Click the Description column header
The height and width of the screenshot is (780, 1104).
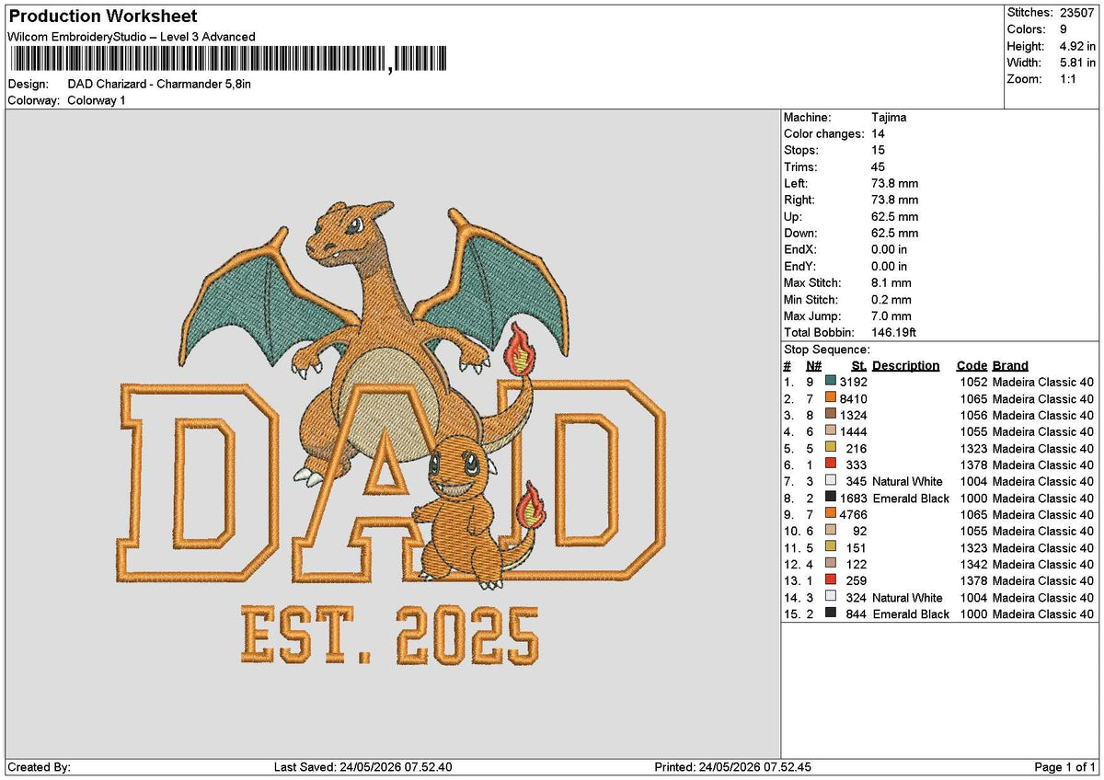[x=906, y=366]
